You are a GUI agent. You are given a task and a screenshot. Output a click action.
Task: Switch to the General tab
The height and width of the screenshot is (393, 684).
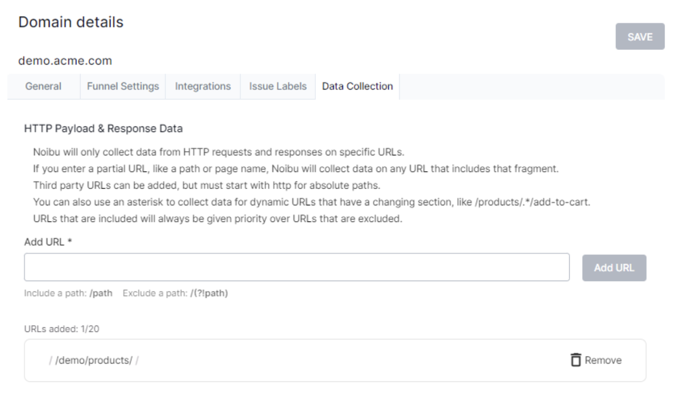click(43, 86)
